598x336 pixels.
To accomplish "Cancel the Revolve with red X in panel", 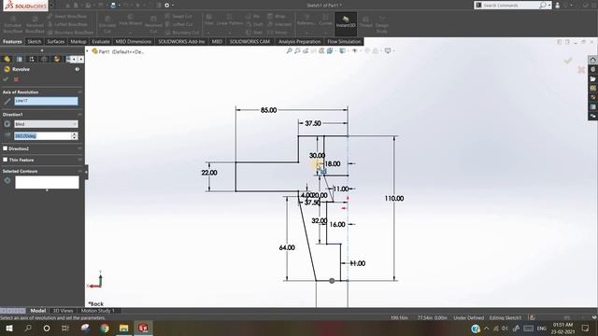I will (16, 79).
